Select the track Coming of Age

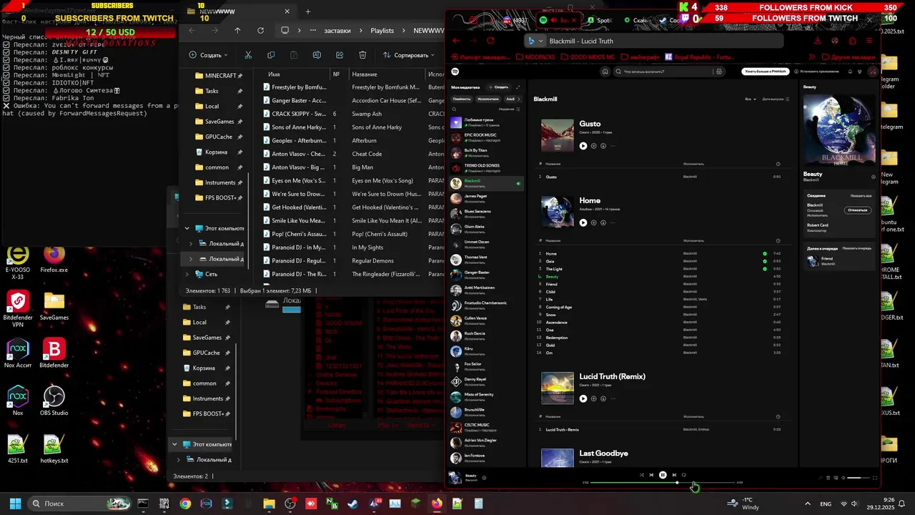pyautogui.click(x=559, y=307)
